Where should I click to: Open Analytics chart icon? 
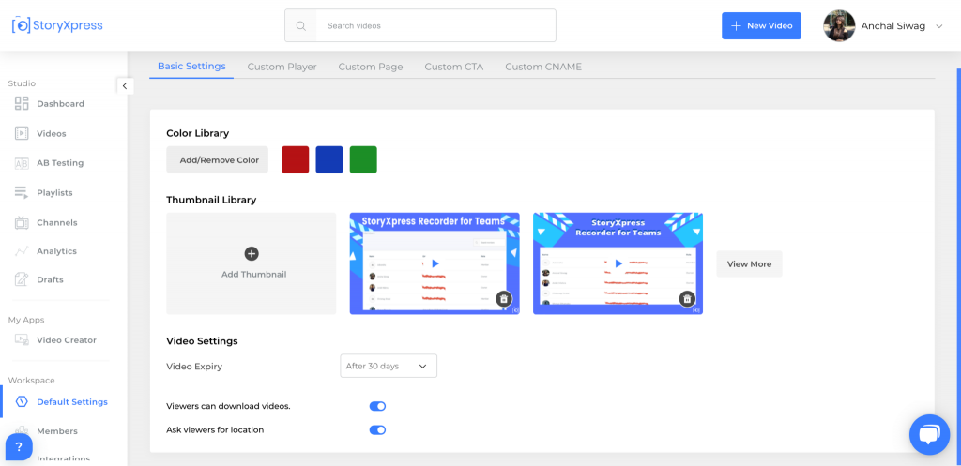coord(22,251)
